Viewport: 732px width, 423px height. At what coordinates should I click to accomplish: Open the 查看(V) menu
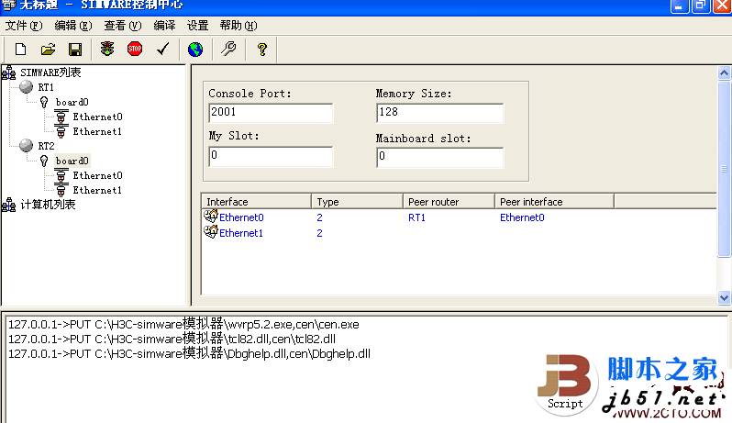pos(123,26)
